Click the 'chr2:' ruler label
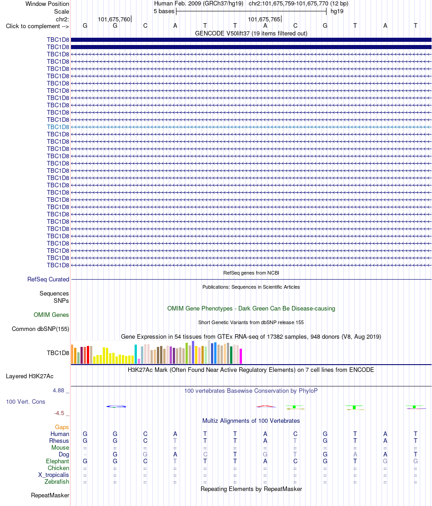Viewport: 432px width, 506px height. (62, 20)
